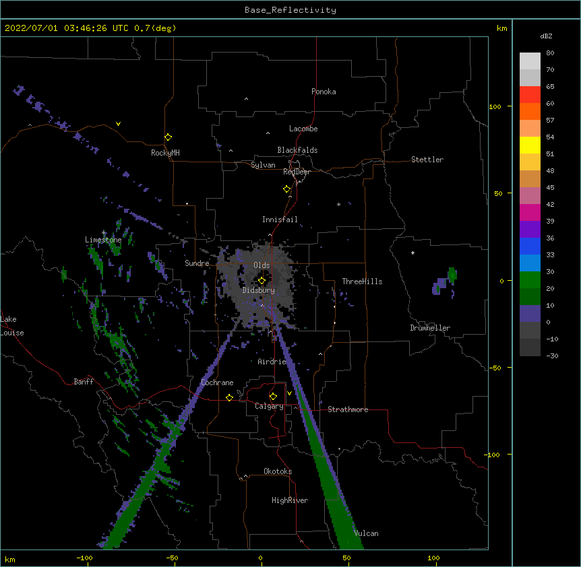Click the Blackfalds city label
The image size is (581, 567).
[x=297, y=150]
